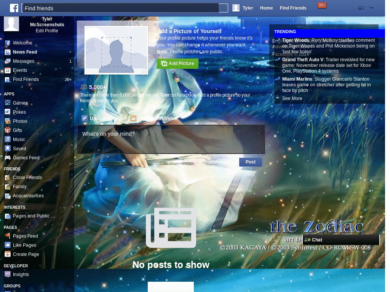Open the Events calendar icon
This screenshot has height=292, width=390.
[8, 70]
